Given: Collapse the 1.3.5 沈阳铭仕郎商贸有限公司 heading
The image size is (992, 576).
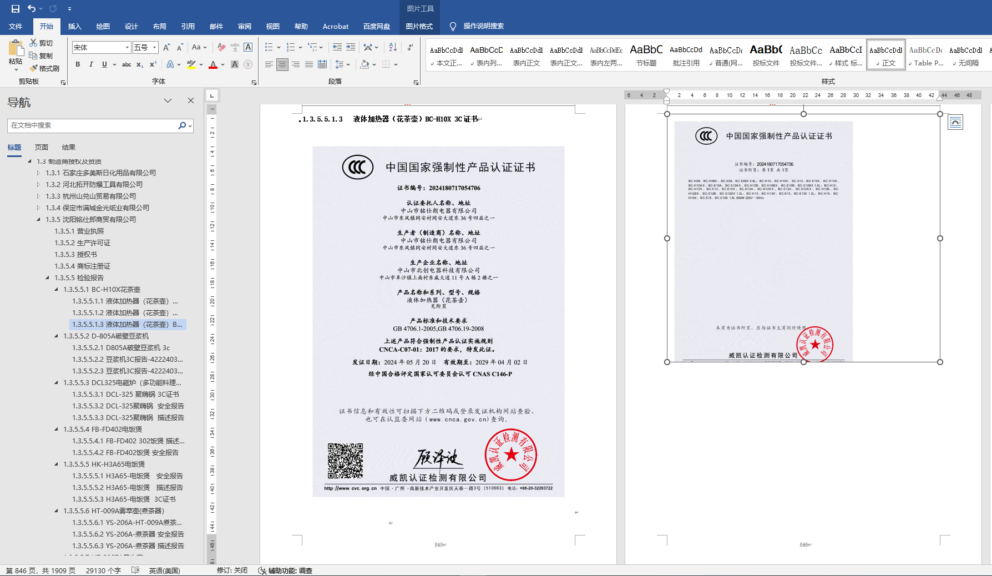Looking at the screenshot, I should [38, 220].
